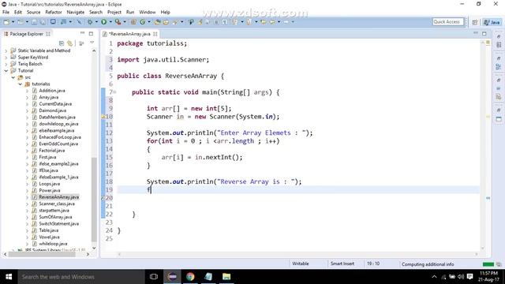Toggle Link with Editor in Package Explorer
The width and height of the screenshot is (505, 284).
coord(69,43)
